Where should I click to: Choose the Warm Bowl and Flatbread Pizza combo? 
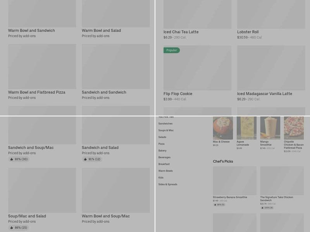[x=37, y=92]
